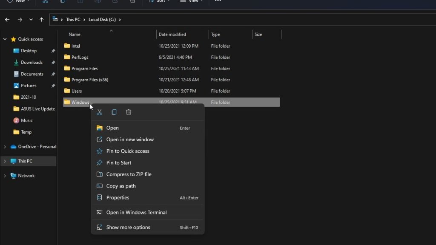The height and width of the screenshot is (245, 436).
Task: Open the View dropdown in the toolbar
Action: point(192,1)
